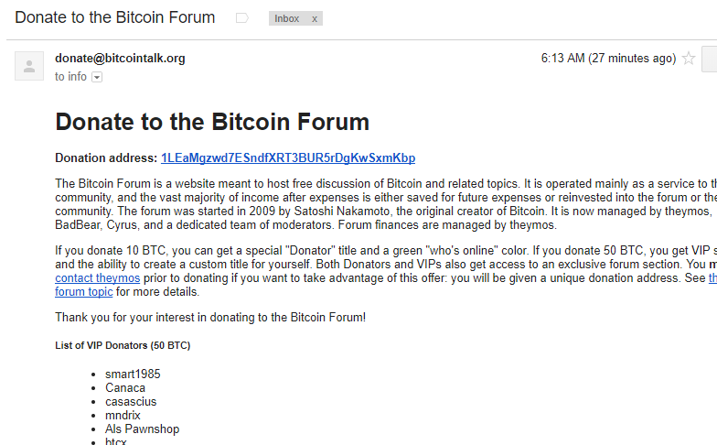Click the 'List of VIP Donators (50 BTC)' heading
The width and height of the screenshot is (717, 445).
(x=123, y=345)
